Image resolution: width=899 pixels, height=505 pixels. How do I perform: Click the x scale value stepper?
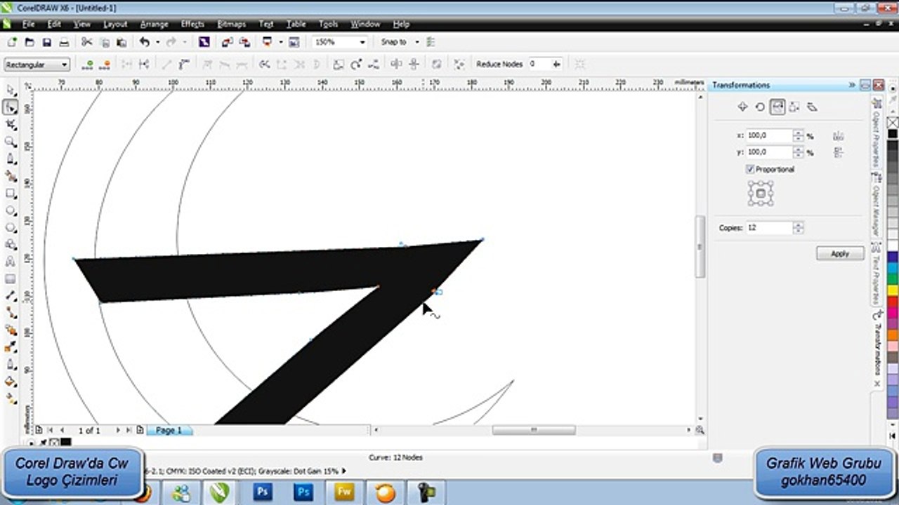[x=798, y=135]
